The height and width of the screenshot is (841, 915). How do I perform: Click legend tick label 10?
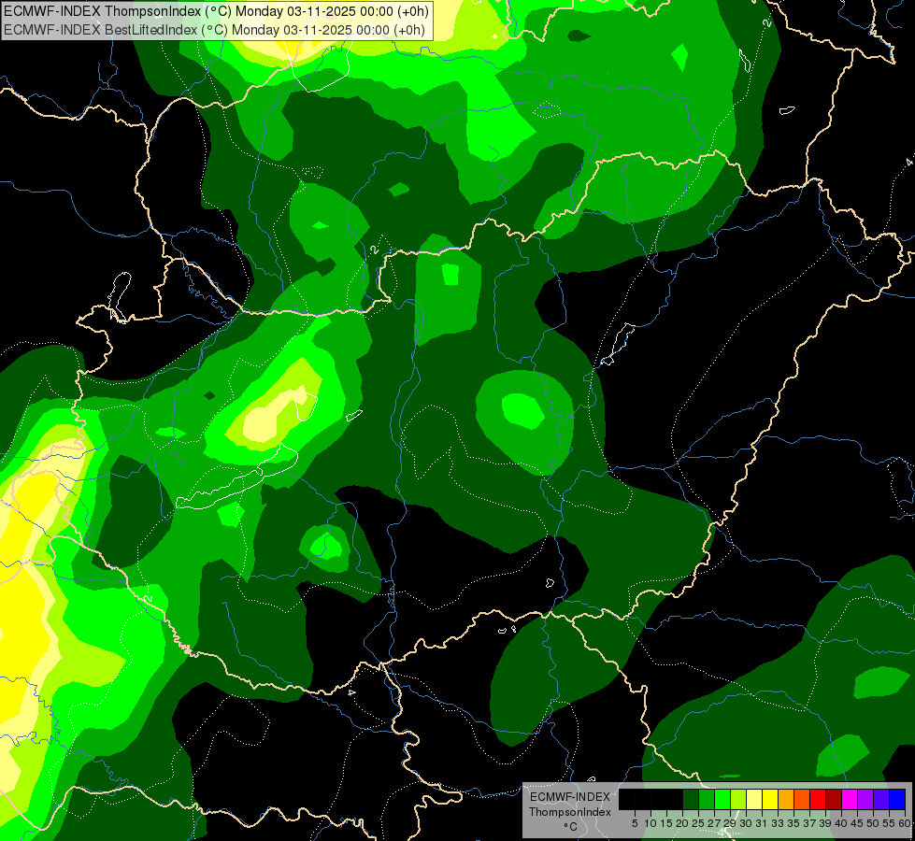[x=651, y=823]
